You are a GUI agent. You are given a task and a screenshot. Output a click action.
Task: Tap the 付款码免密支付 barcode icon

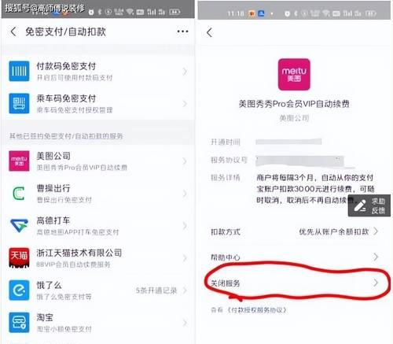click(x=19, y=71)
